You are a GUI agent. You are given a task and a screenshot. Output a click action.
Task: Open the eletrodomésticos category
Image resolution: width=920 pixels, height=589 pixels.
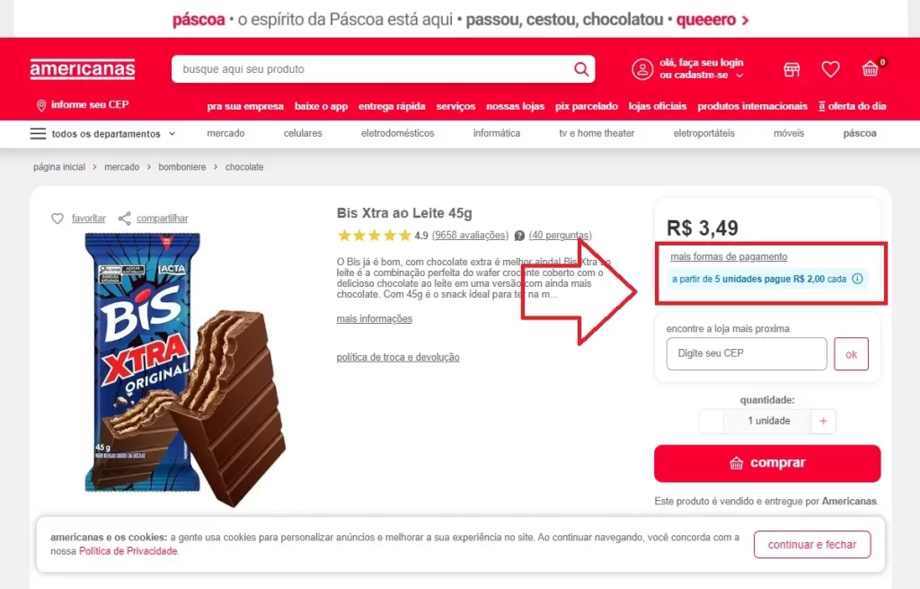point(397,133)
